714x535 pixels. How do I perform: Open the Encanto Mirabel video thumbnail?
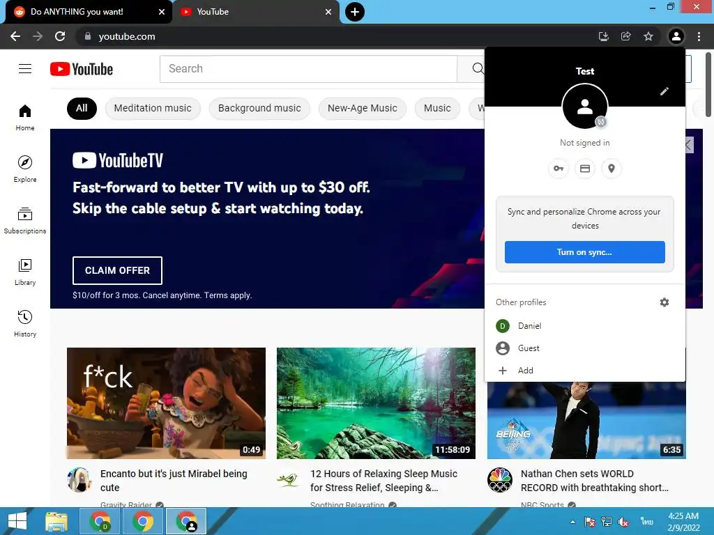tap(166, 403)
